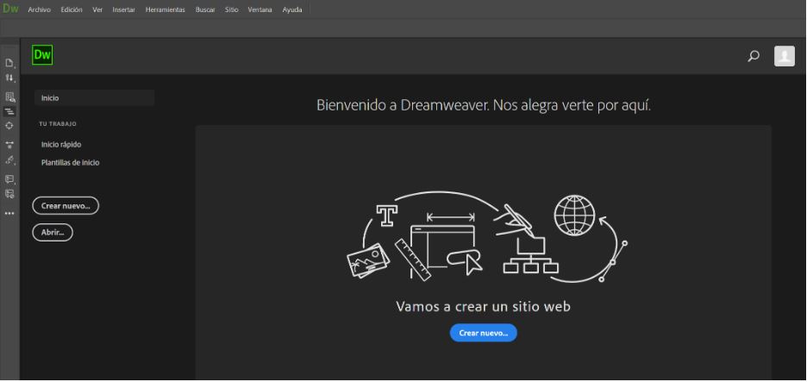Click the green Dw logo in start screen
This screenshot has width=807, height=382.
point(42,55)
